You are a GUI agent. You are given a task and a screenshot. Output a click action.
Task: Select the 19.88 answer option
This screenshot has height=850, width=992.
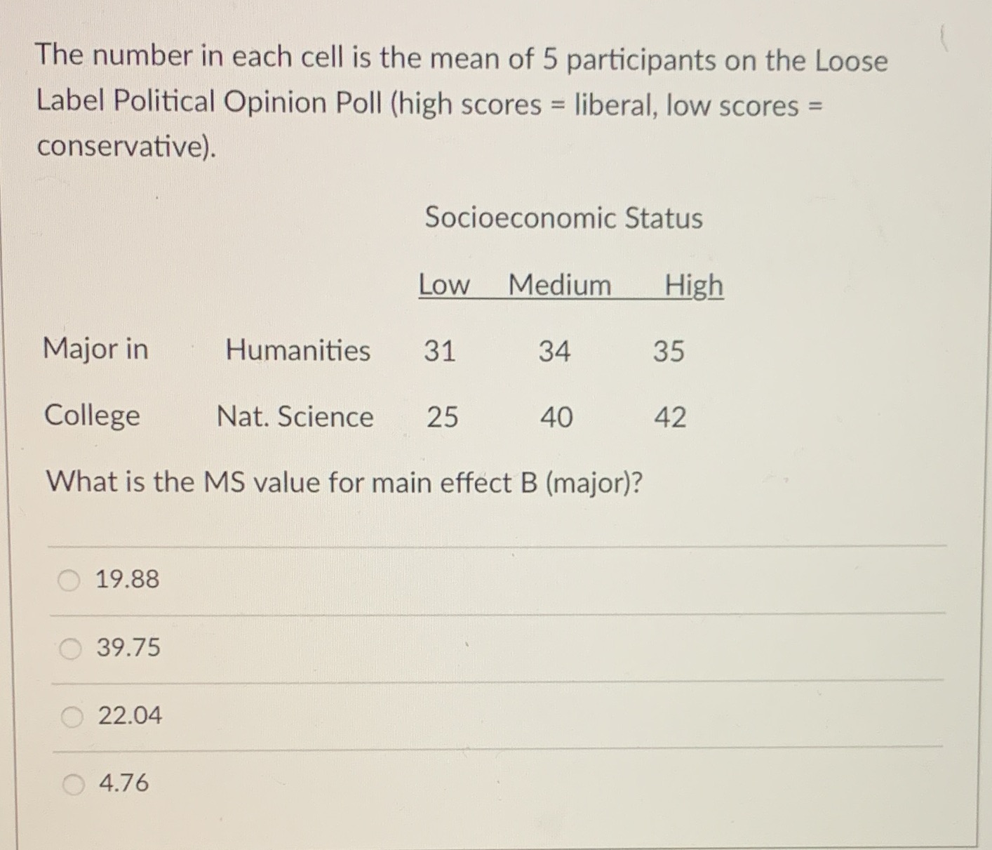[69, 580]
